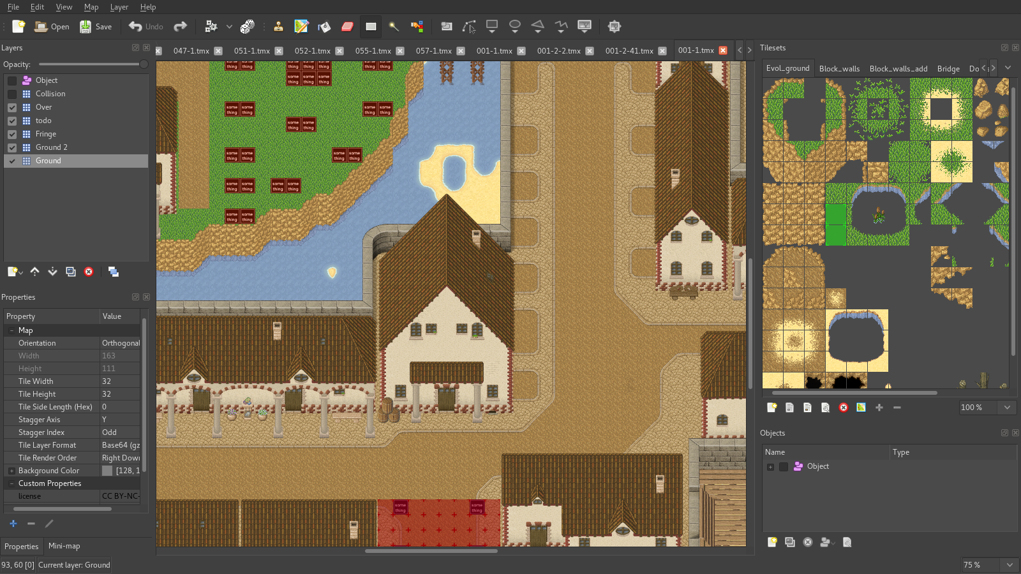Image resolution: width=1021 pixels, height=574 pixels.
Task: Add a custom property with plus button
Action: click(x=13, y=524)
